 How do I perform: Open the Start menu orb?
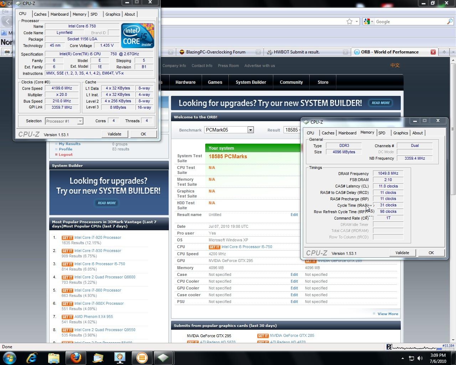coord(9,358)
